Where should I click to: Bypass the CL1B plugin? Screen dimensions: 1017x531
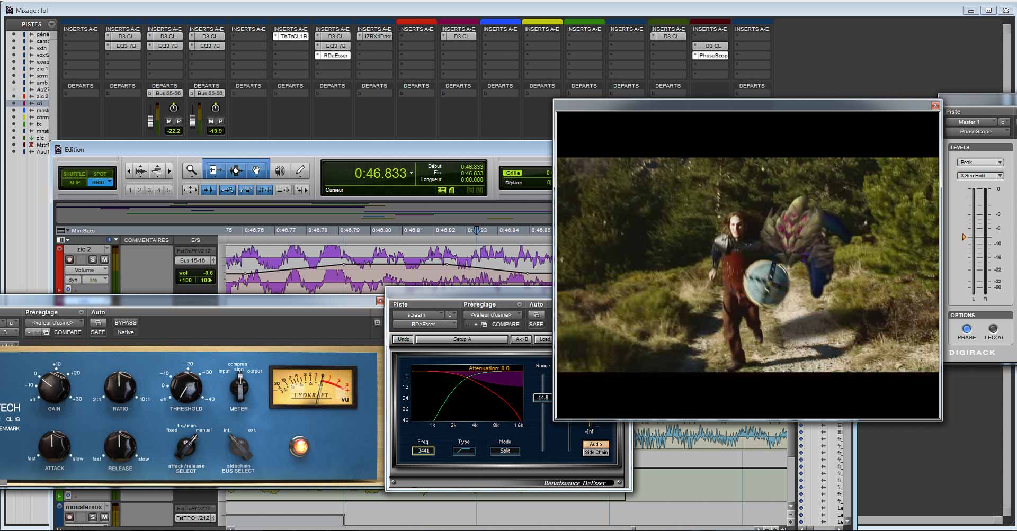click(x=126, y=322)
